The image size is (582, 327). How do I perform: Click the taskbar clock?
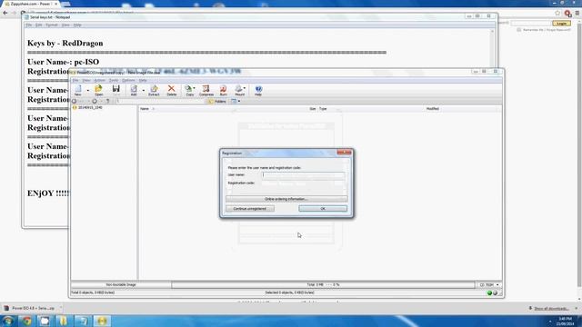click(x=566, y=321)
